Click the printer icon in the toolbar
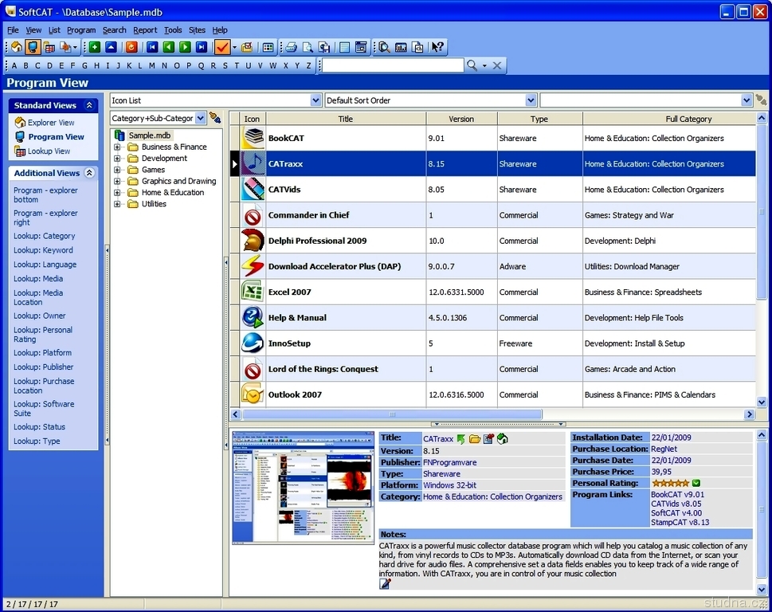The height and width of the screenshot is (612, 772). click(x=291, y=48)
